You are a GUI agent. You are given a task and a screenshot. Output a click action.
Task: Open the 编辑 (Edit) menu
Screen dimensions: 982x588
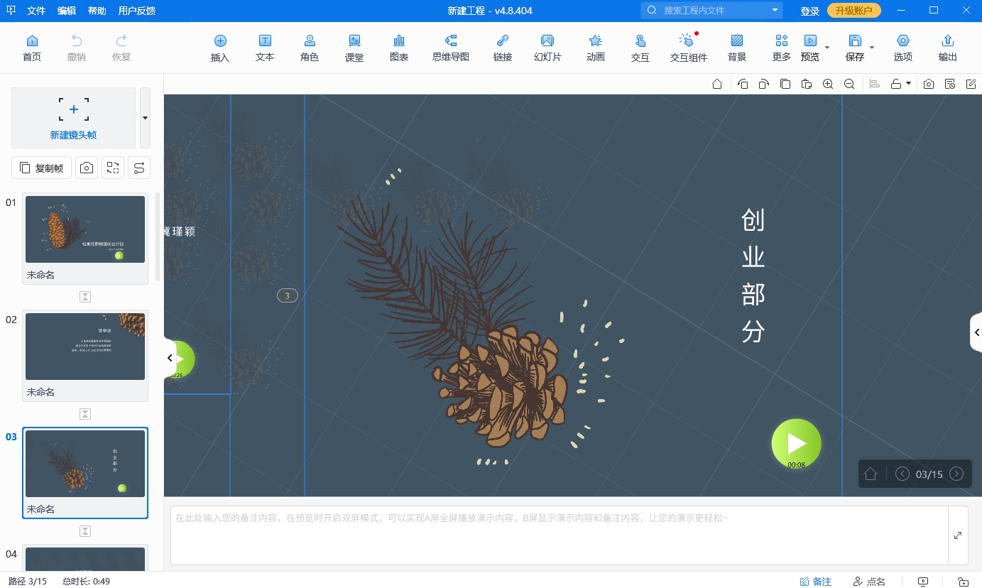tap(67, 11)
